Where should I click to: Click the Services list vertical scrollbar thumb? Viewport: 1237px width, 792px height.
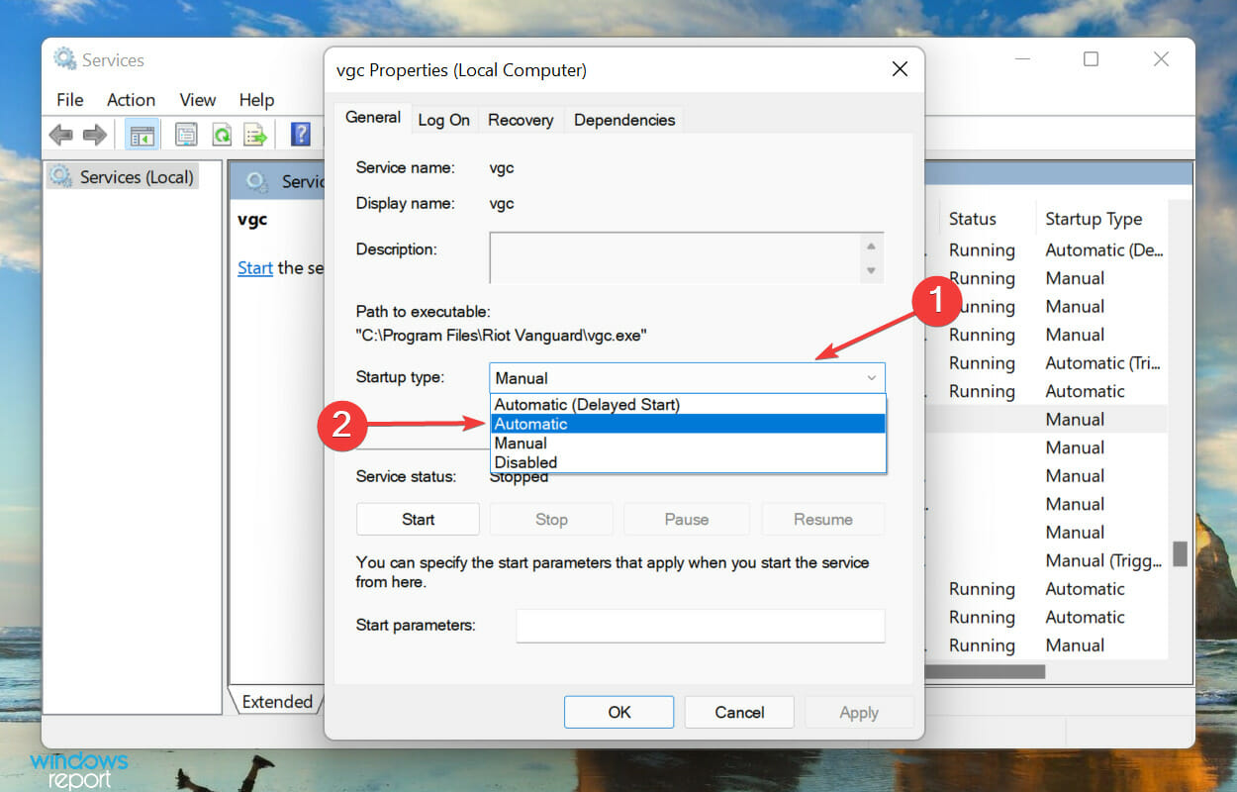click(x=1180, y=553)
